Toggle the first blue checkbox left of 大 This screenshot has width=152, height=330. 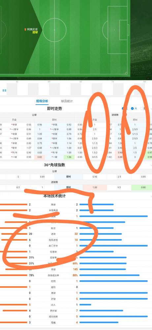pos(123,108)
